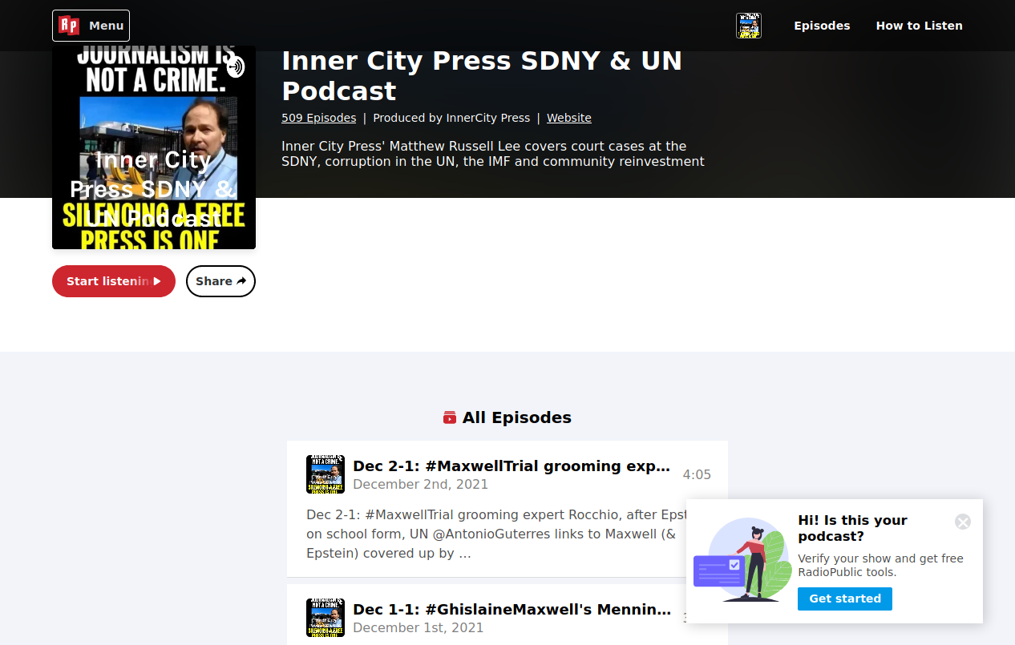1015x645 pixels.
Task: Click 'Produced by InnerCity Press' text
Action: pyautogui.click(x=451, y=118)
